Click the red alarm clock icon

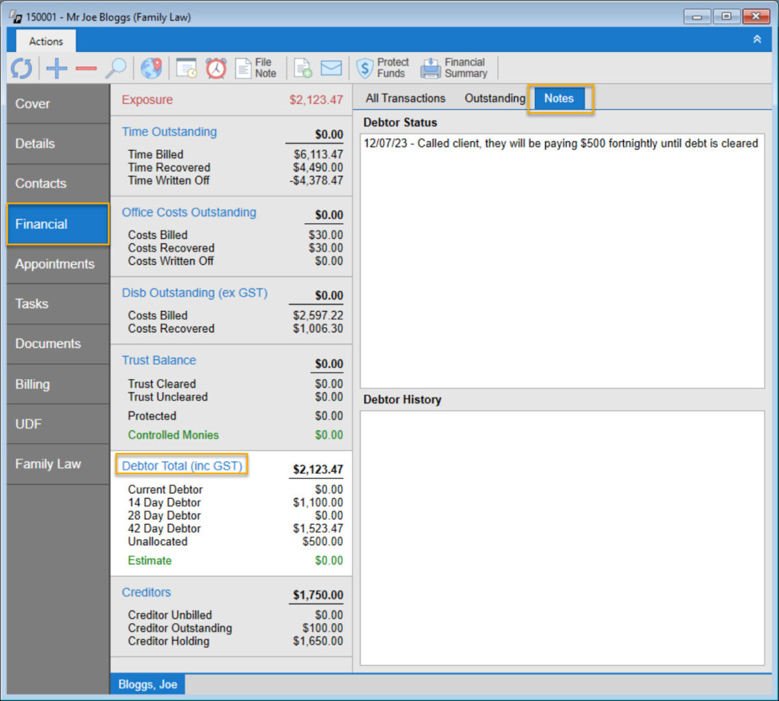click(x=216, y=68)
